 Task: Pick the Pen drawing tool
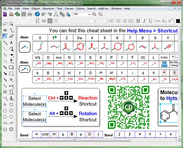click(x=11, y=49)
